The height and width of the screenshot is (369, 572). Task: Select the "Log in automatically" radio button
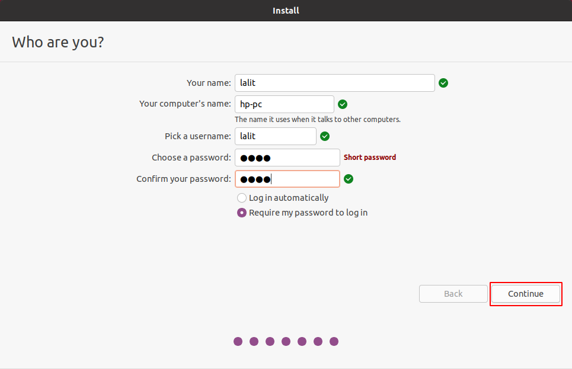[242, 198]
